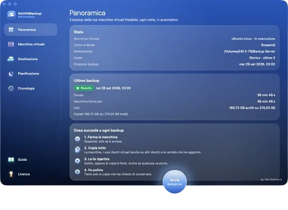The image size is (288, 210).
Task: Click the Stato card title
Action: coord(78,32)
